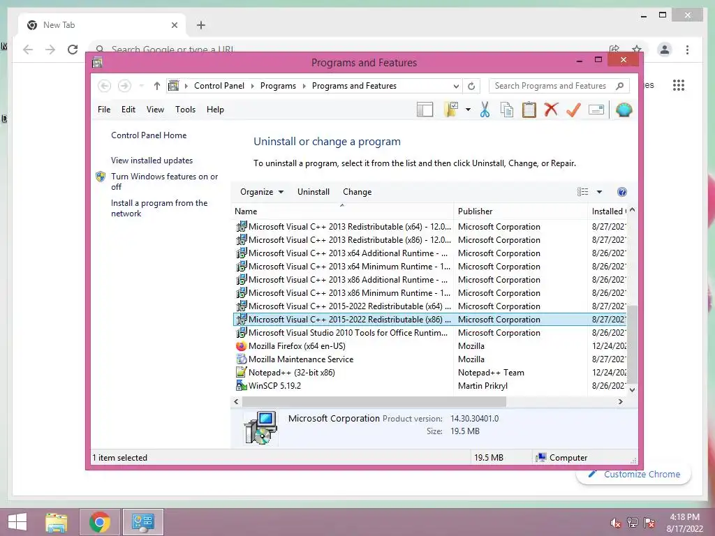Open the Google apps grid in Chrome
This screenshot has height=536, width=715.
679,85
